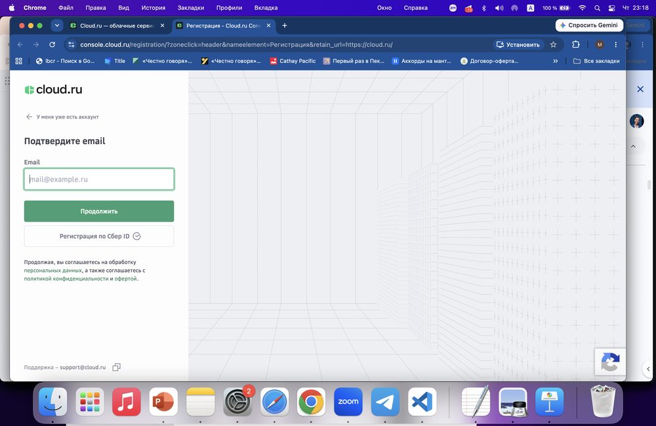Expand the Chrome tab search dropdown
Image resolution: width=656 pixels, height=426 pixels.
click(x=57, y=26)
